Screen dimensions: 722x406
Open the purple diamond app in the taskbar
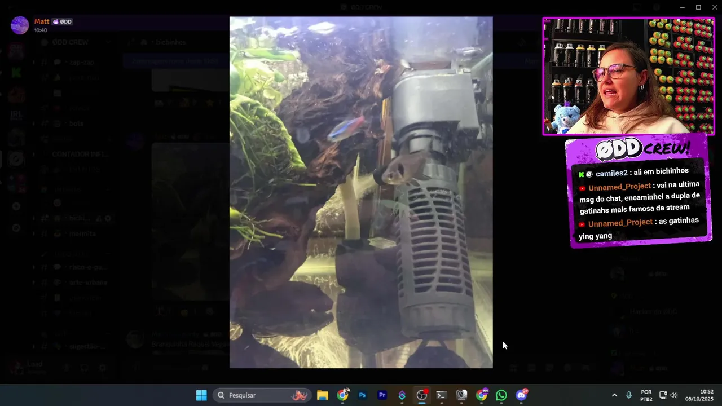tap(402, 395)
